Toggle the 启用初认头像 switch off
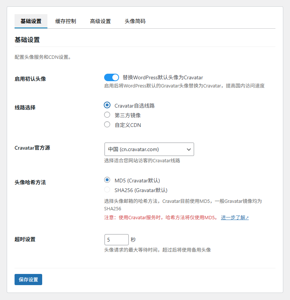The height and width of the screenshot is (300, 290). pyautogui.click(x=112, y=77)
